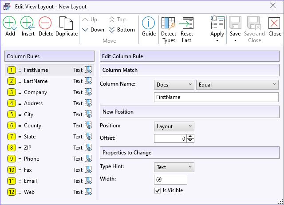Click the Insert rule icon
Screen dimensions: 284x205
(x=28, y=23)
